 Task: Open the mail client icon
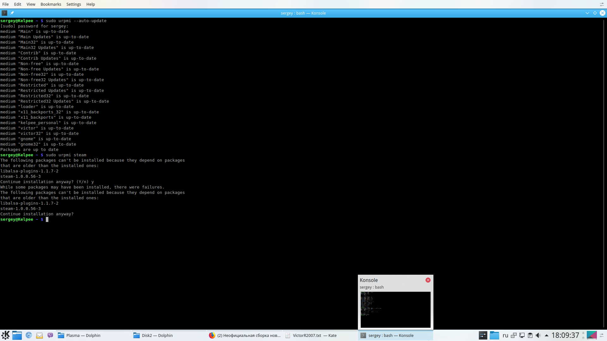click(x=40, y=335)
